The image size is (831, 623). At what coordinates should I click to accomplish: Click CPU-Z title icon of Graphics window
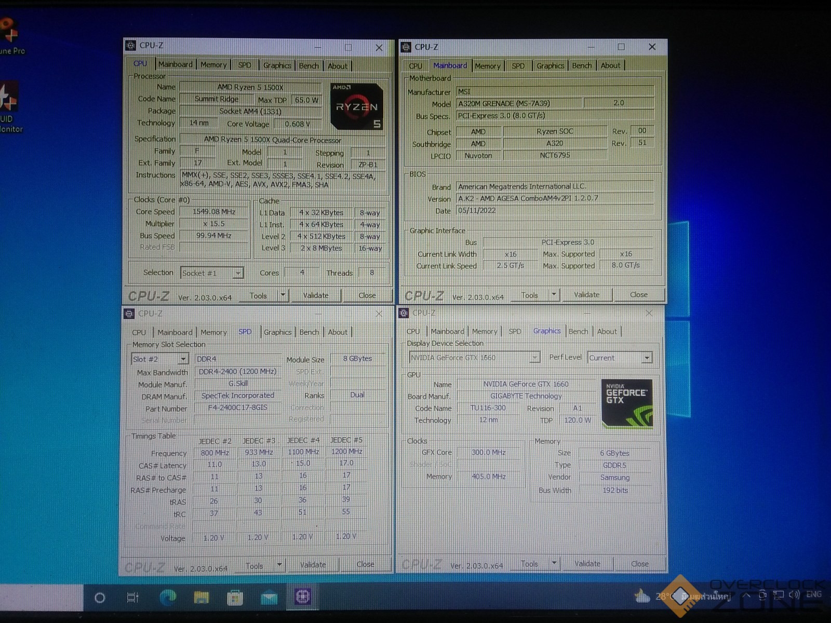(404, 313)
